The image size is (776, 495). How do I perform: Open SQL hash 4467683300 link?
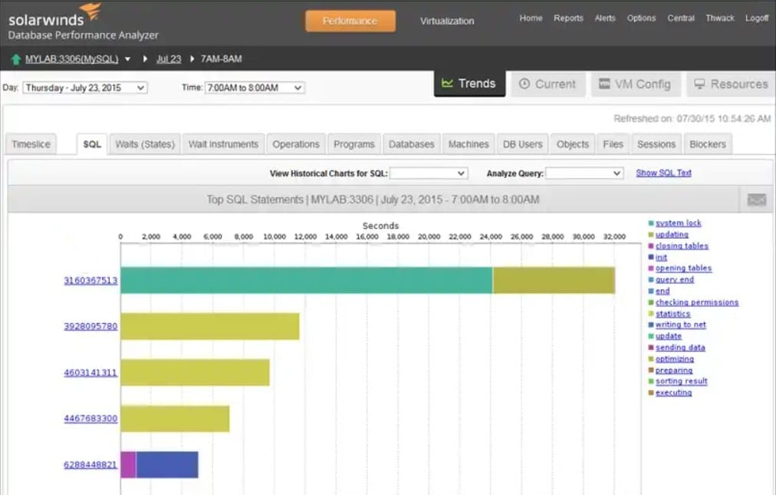(x=90, y=419)
